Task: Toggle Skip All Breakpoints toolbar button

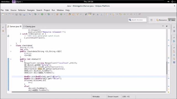Action: coord(30,14)
